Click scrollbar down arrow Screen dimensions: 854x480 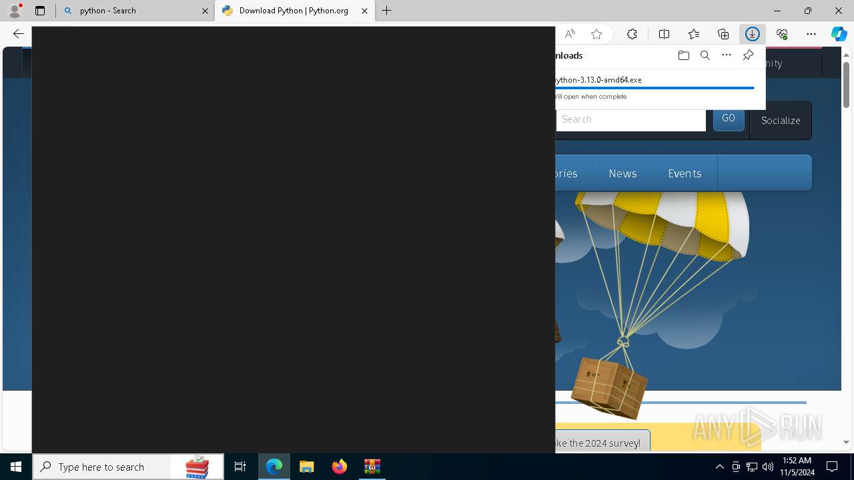coord(846,442)
